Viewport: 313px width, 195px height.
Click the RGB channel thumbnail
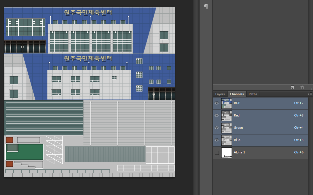click(x=227, y=103)
